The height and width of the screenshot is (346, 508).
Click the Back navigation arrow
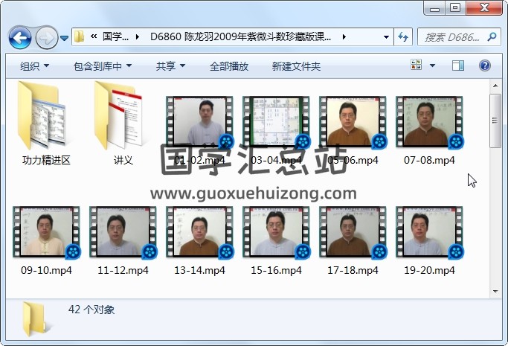coord(19,36)
